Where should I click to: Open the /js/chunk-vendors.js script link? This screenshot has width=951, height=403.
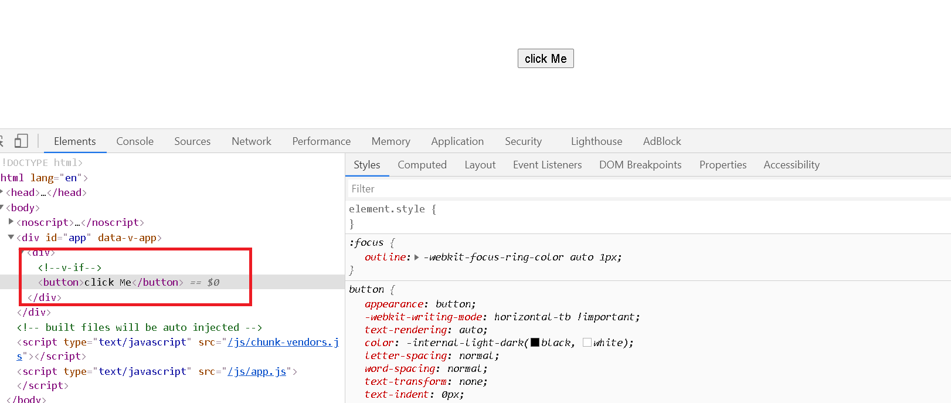[283, 342]
